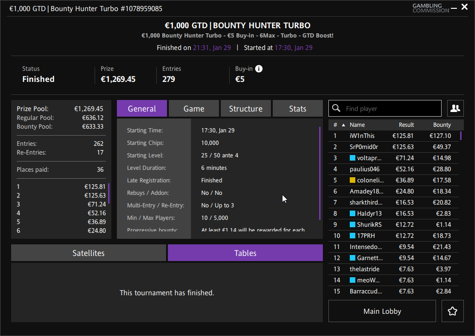Click the Starting Chips 10,000 value
475x336 pixels.
[x=210, y=143]
